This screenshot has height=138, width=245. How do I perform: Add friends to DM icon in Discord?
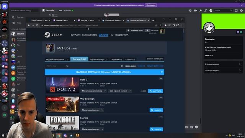pos(206,10)
